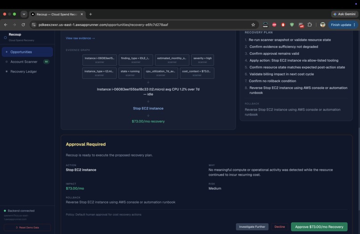Go back in browser history
The height and width of the screenshot is (234, 360).
(x=5, y=25)
